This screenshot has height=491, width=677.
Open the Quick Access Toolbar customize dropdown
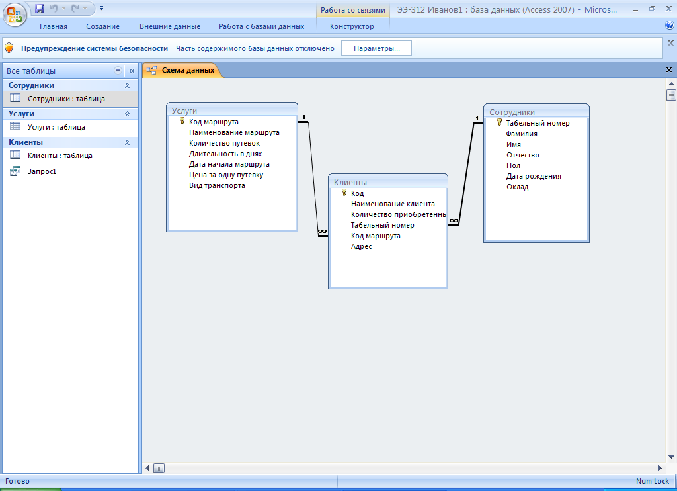(x=101, y=8)
